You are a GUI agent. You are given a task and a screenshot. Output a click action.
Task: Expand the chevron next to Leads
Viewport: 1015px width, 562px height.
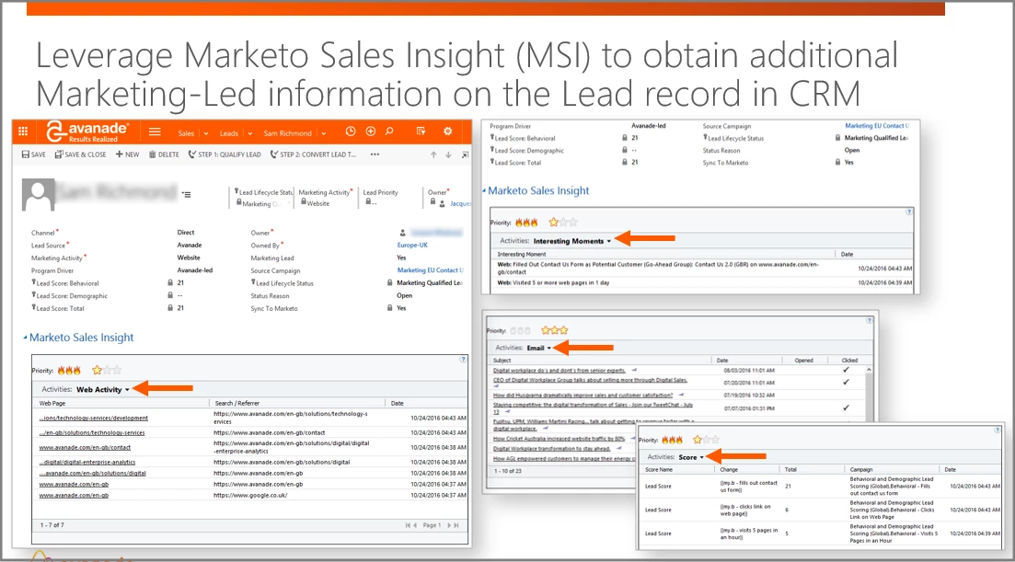[x=250, y=134]
